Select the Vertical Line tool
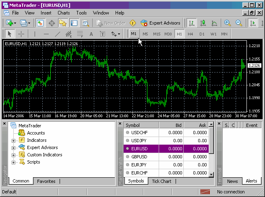The height and width of the screenshot is (197, 265). 35,34
